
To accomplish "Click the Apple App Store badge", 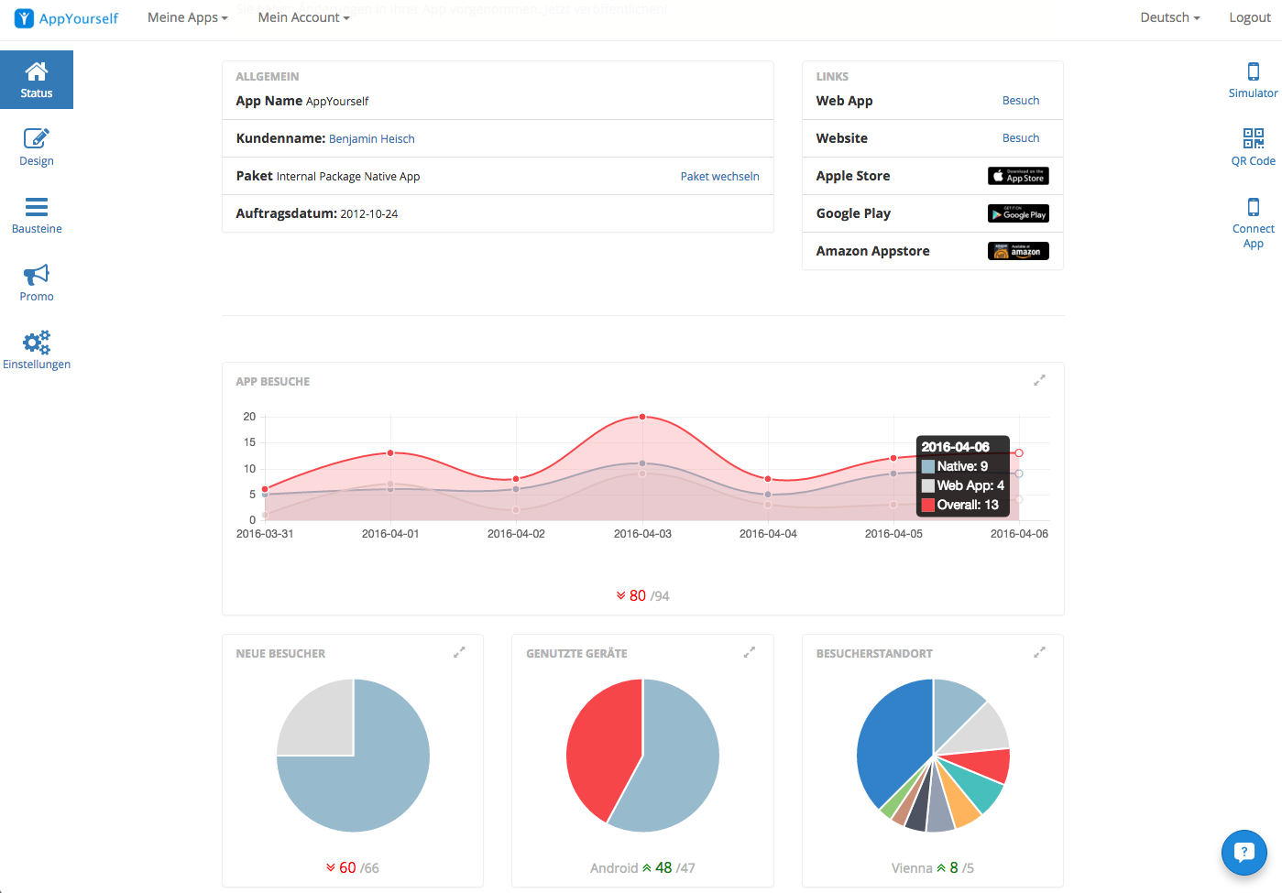I will [1018, 176].
